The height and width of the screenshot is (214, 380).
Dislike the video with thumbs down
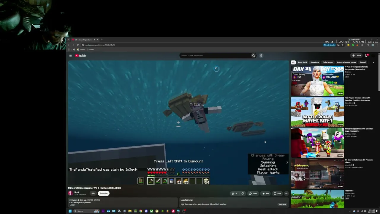[x=243, y=193]
